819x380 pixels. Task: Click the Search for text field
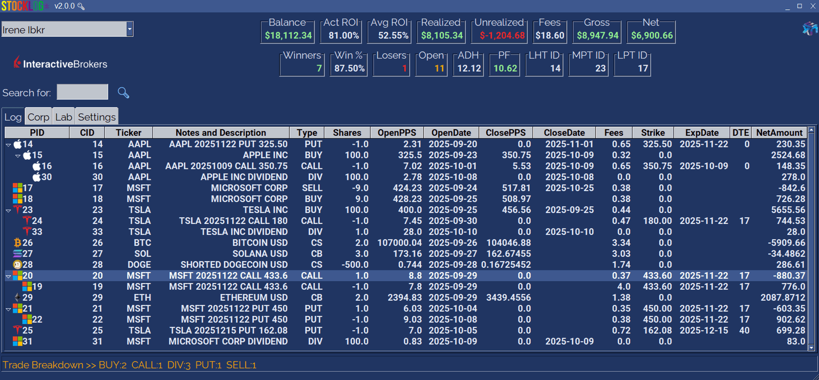point(82,92)
